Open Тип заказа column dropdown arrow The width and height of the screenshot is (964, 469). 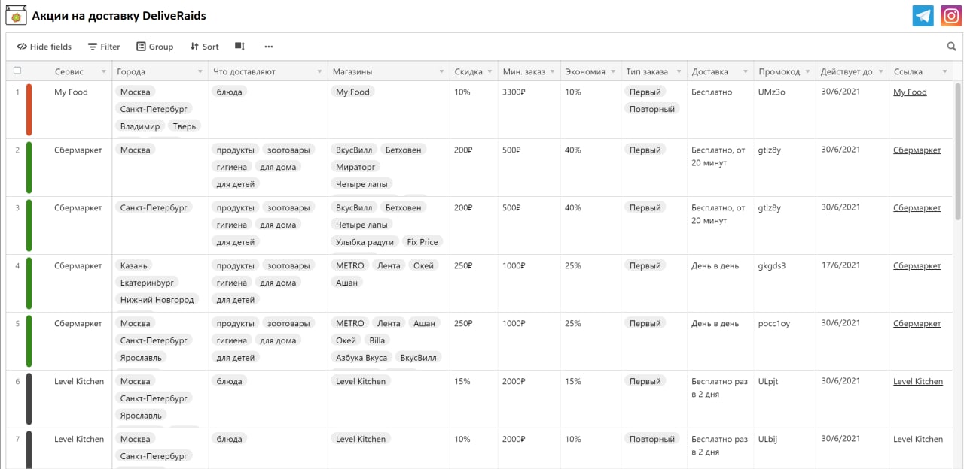679,72
